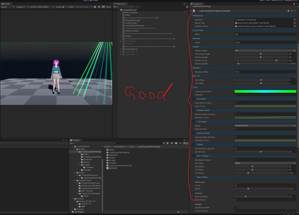
Task: Click Assets in Project breadcrumb
Action: [107, 147]
